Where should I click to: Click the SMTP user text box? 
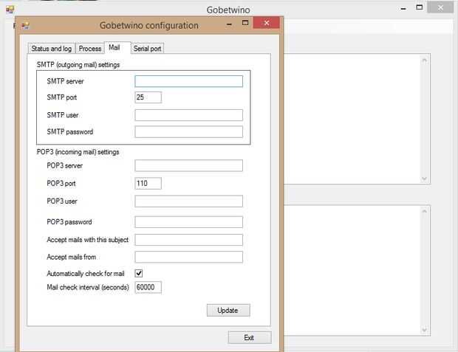click(188, 115)
